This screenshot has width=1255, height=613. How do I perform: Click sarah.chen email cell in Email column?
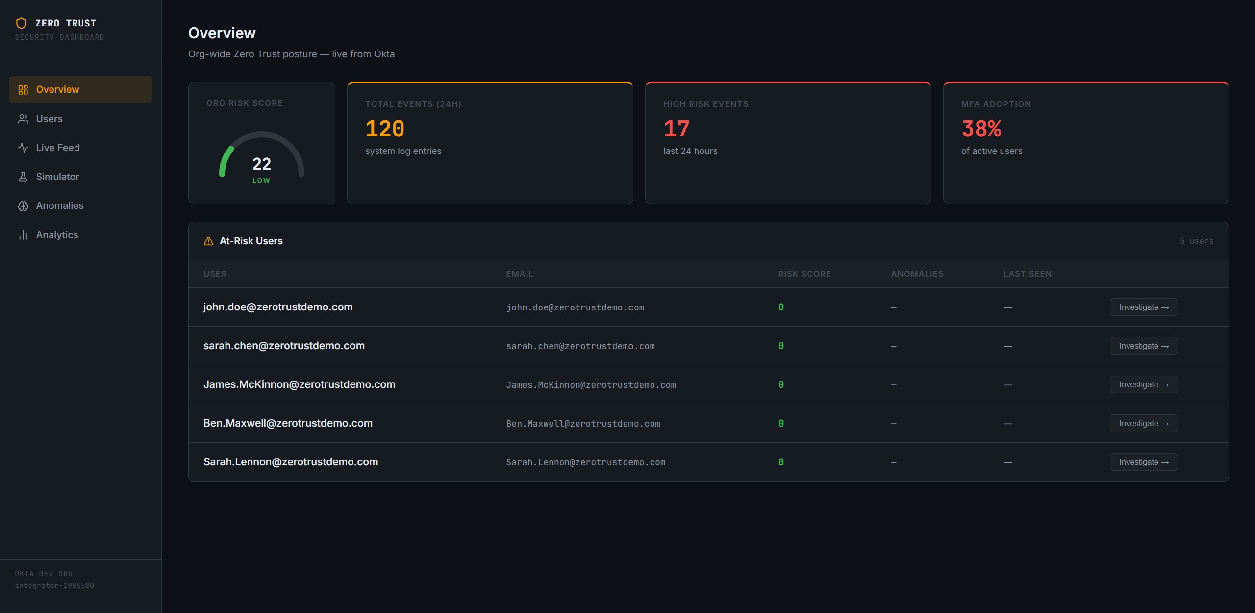580,346
